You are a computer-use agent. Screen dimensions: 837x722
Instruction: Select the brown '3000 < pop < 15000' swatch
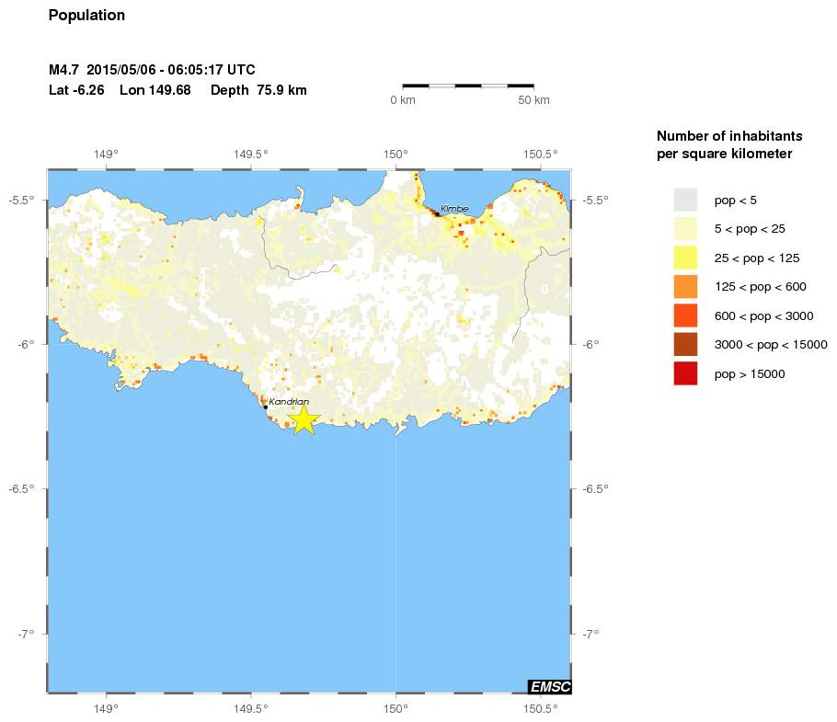pos(686,345)
